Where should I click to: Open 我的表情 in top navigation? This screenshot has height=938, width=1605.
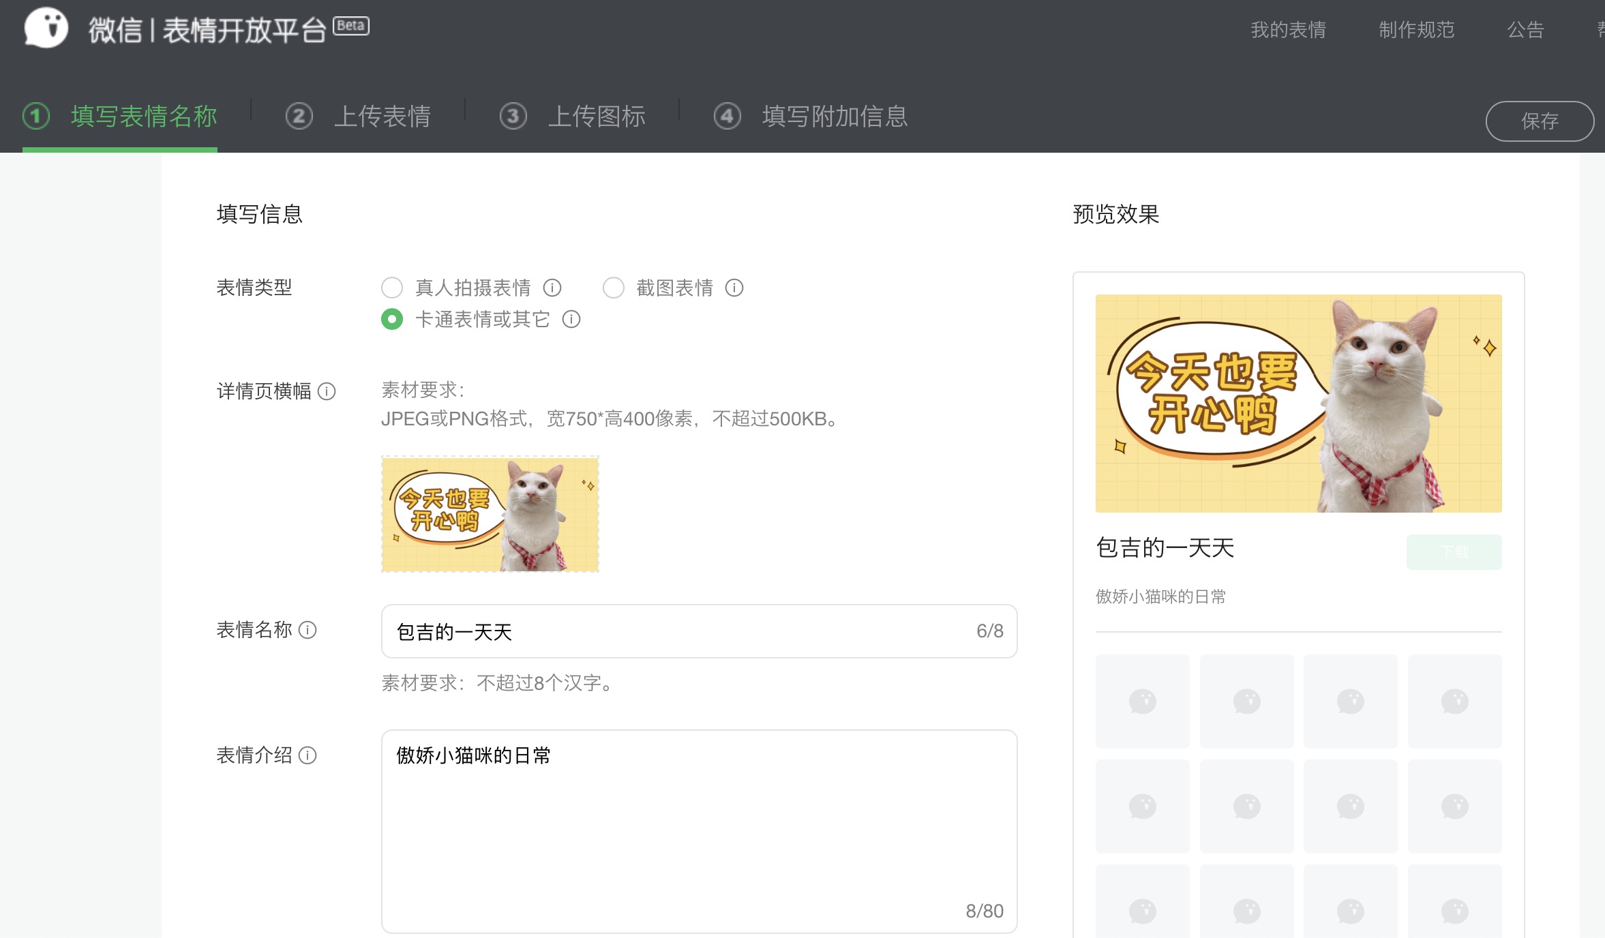(x=1288, y=30)
